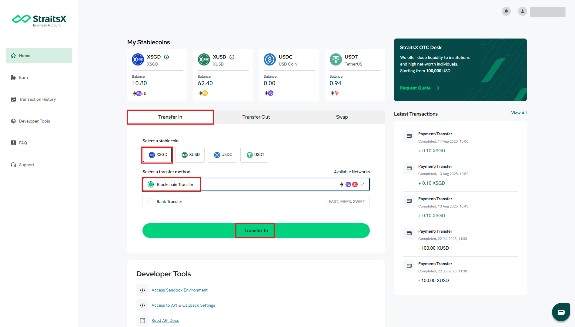575x327 pixels.
Task: Click network icons under USDC balance
Action: click(x=269, y=93)
